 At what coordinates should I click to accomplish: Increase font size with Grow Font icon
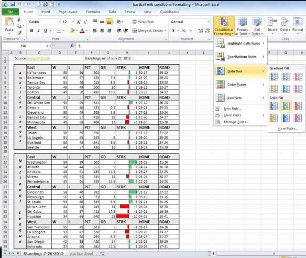pyautogui.click(x=79, y=22)
